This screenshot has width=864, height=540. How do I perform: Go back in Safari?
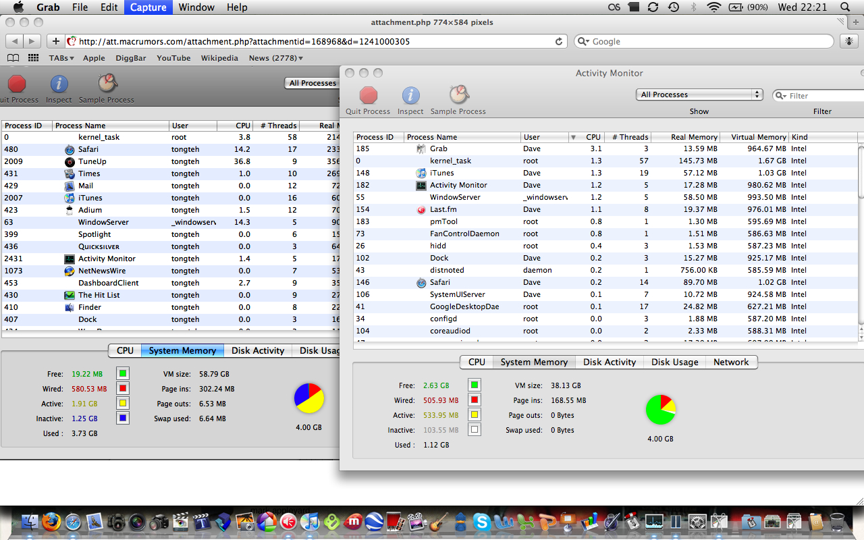pyautogui.click(x=15, y=41)
